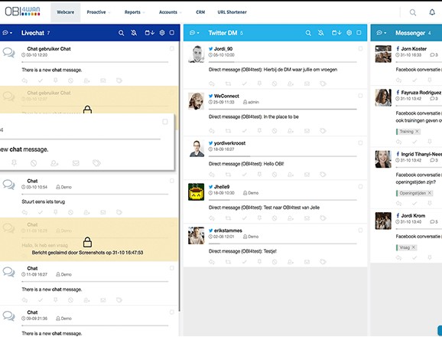Search within the Livechat column

tap(122, 33)
